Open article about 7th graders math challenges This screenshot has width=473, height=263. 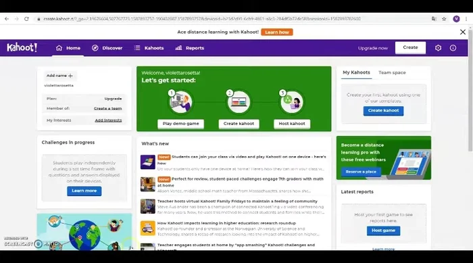pyautogui.click(x=240, y=182)
